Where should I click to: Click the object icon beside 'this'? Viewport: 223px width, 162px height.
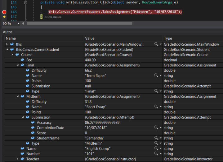(12, 44)
